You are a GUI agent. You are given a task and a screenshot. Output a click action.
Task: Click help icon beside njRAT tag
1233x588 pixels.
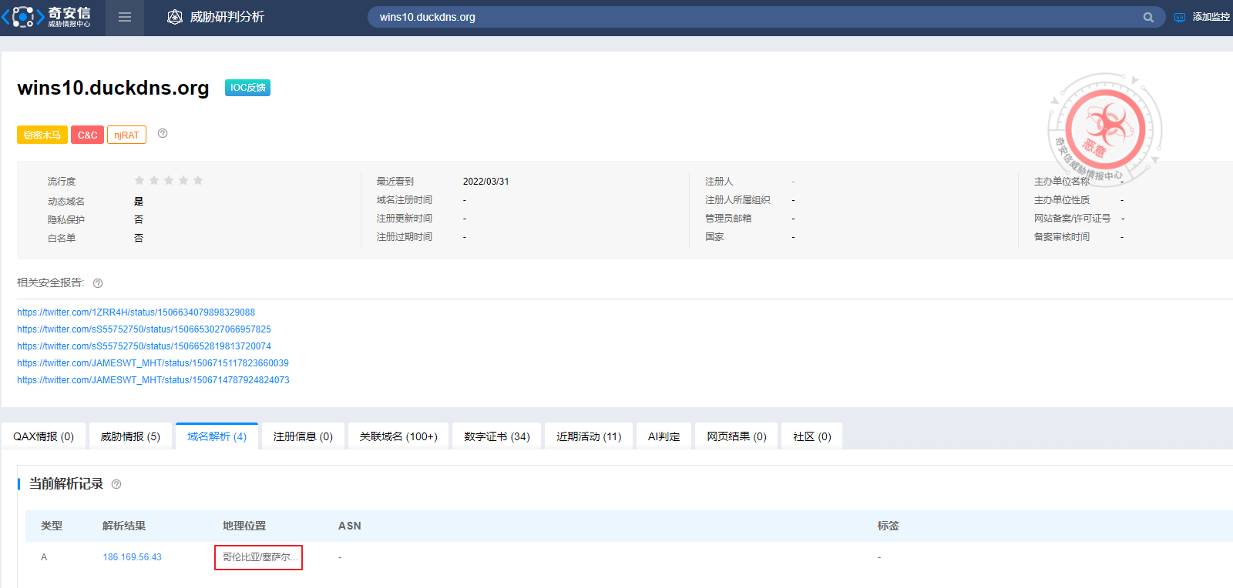(163, 133)
